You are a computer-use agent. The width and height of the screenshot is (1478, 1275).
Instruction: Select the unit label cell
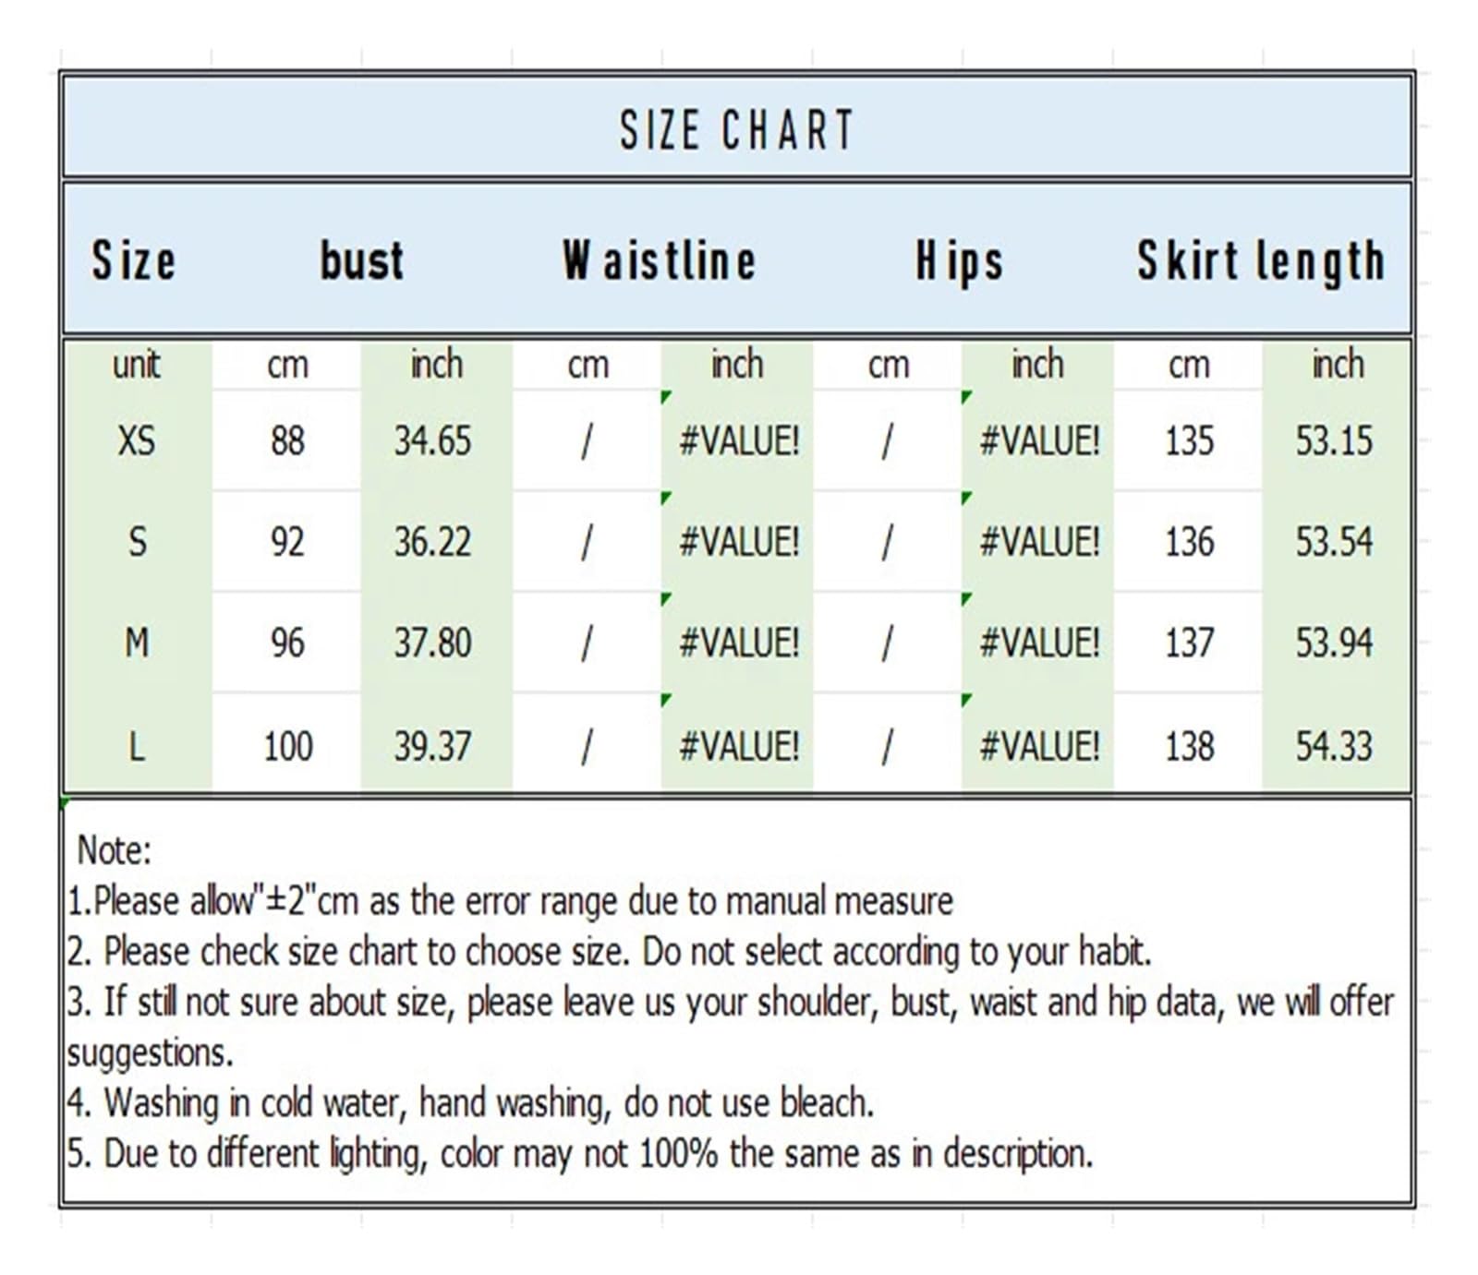tap(137, 365)
